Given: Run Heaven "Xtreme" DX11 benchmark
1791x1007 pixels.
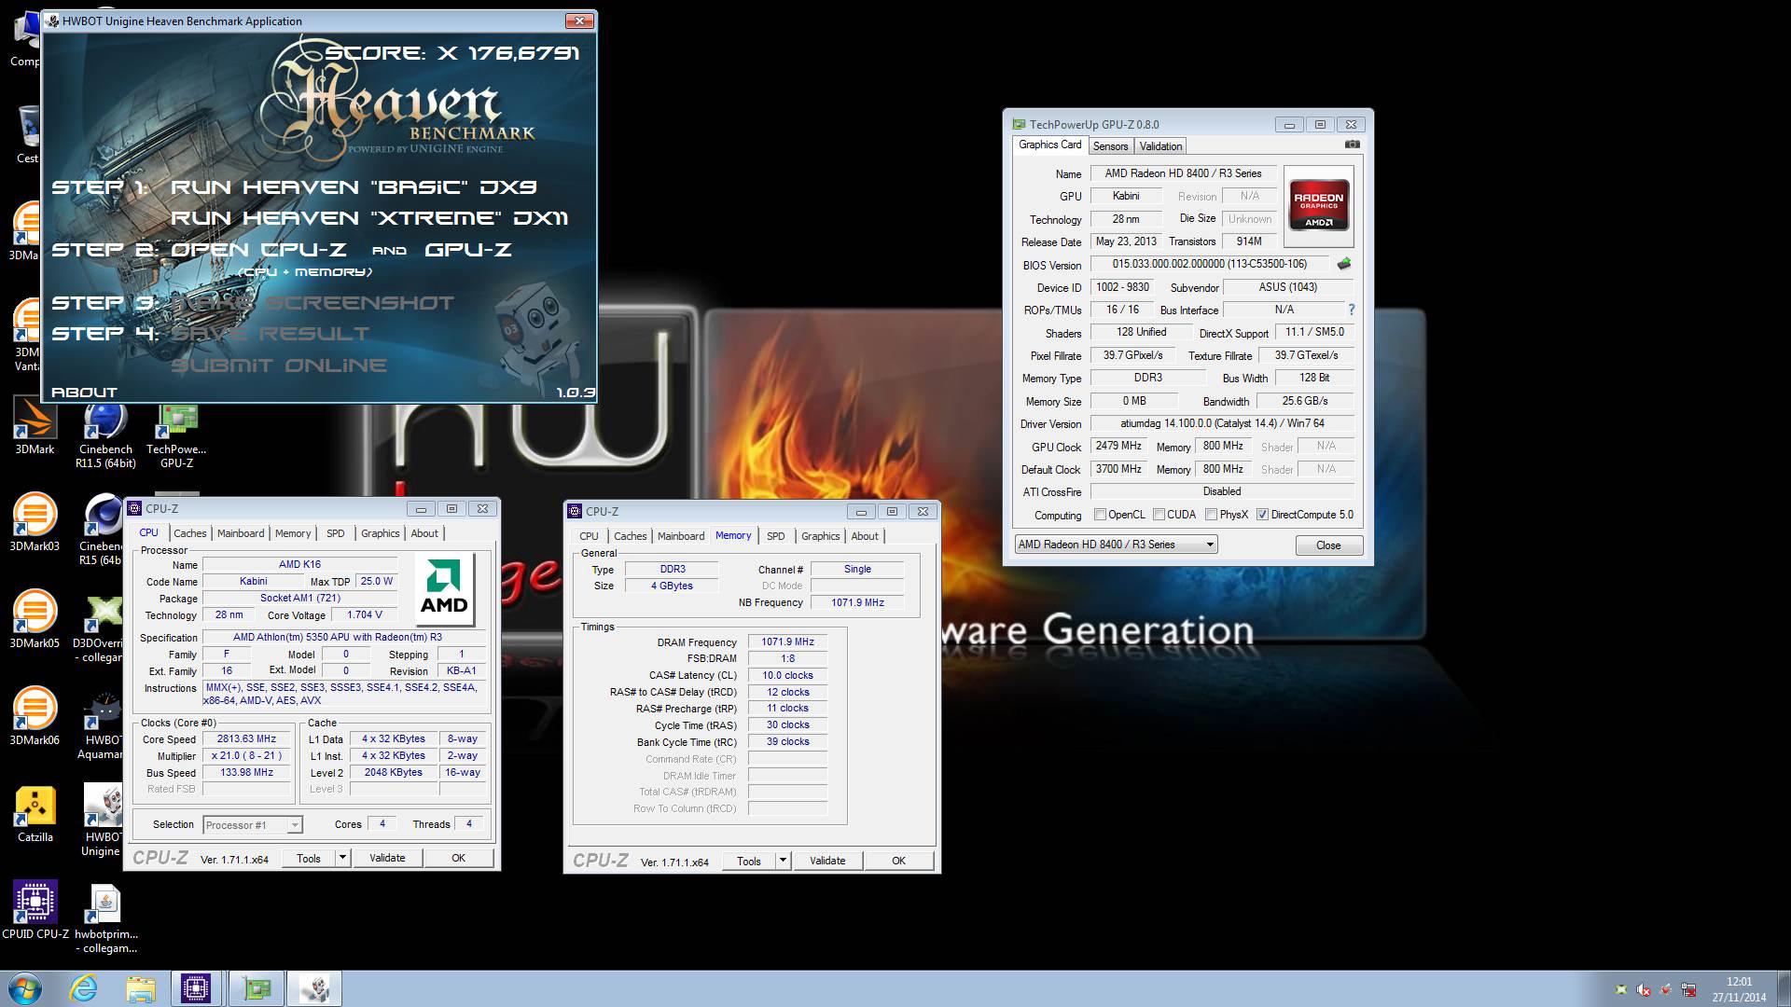Looking at the screenshot, I should tap(369, 218).
